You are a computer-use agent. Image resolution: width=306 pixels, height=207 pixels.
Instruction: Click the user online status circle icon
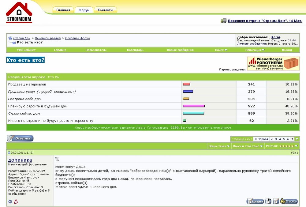(x=10, y=201)
